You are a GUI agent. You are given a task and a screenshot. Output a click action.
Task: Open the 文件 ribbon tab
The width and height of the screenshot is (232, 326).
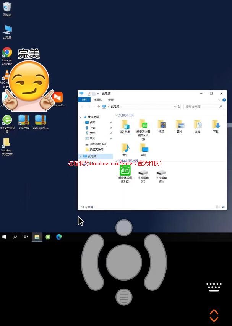[84, 100]
